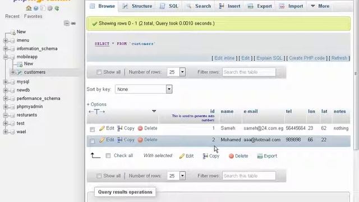Image resolution: width=359 pixels, height=202 pixels.
Task: Collapse the mobileapp database node
Action: coord(6,57)
